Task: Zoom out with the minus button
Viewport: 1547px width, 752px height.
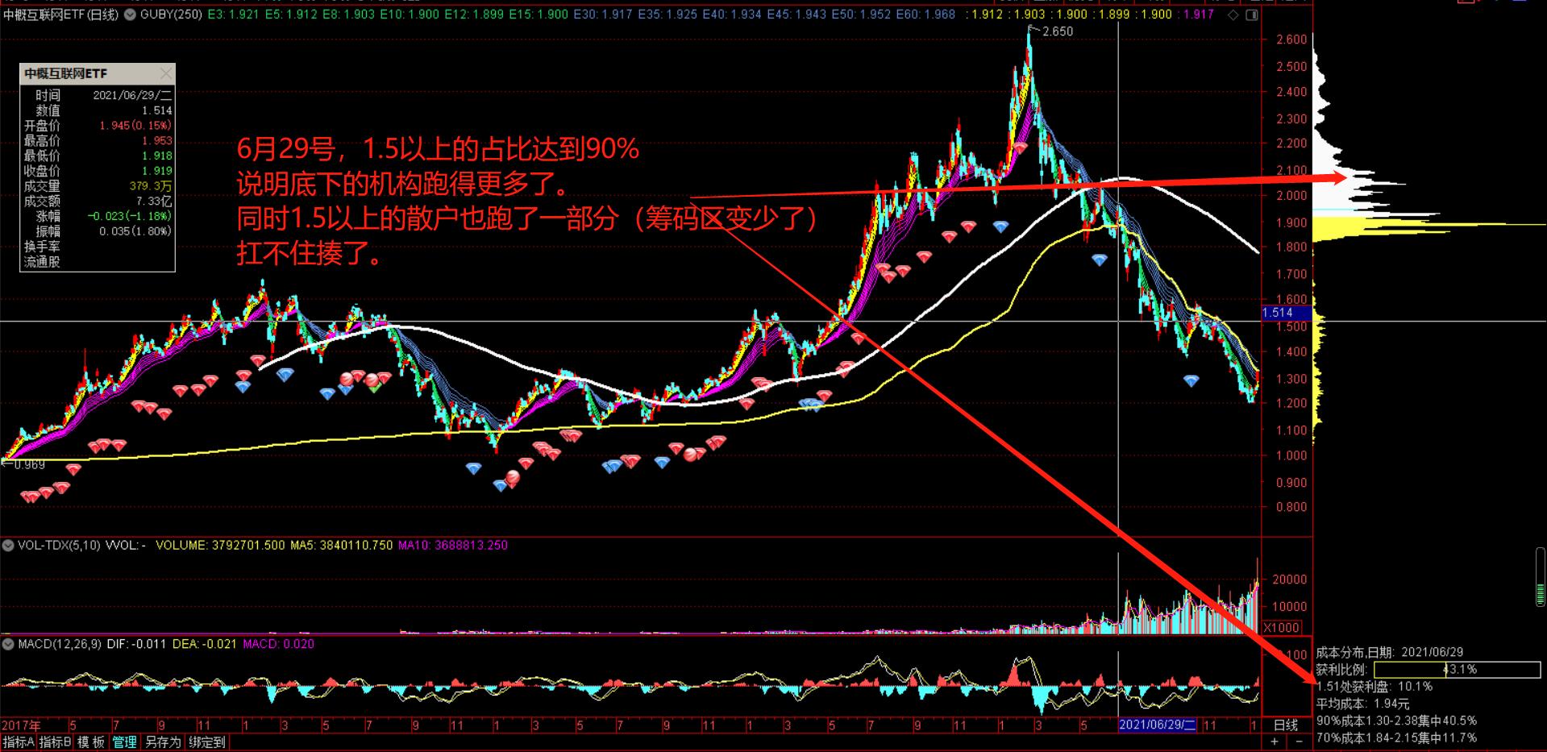Action: click(1299, 742)
